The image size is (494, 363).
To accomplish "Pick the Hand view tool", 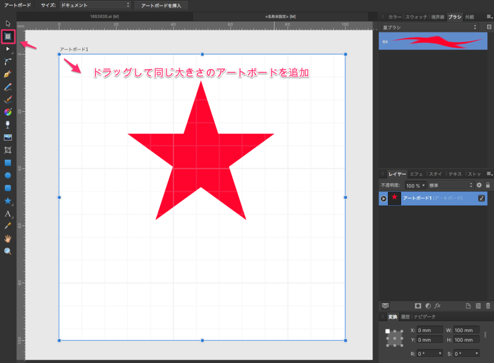I will [x=8, y=239].
